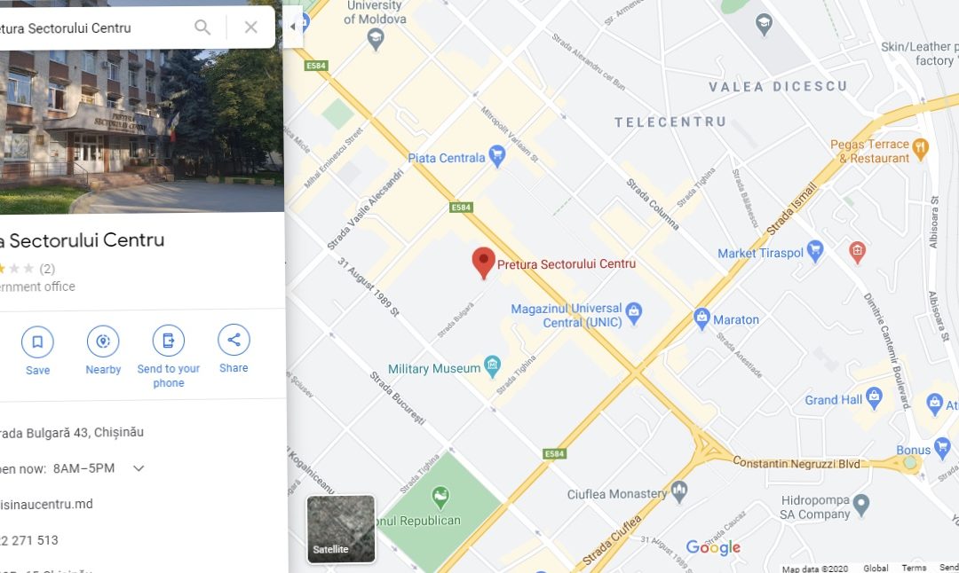
Task: Open the Military Museum marker
Action: tap(492, 366)
